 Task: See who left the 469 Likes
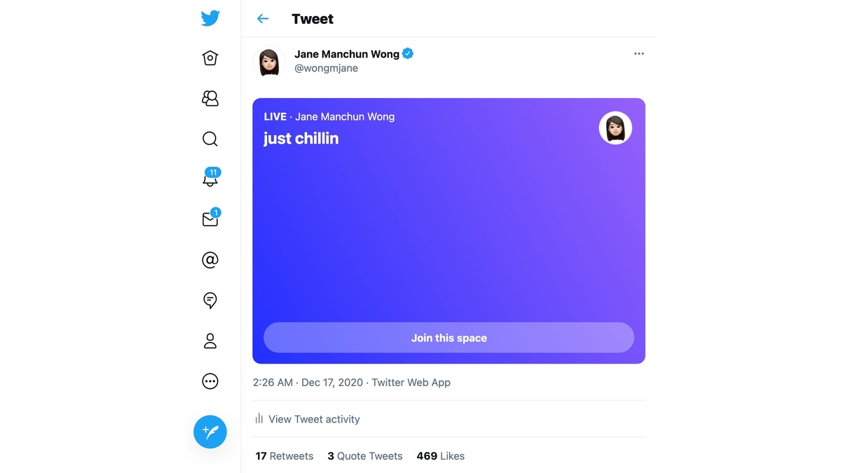[440, 455]
